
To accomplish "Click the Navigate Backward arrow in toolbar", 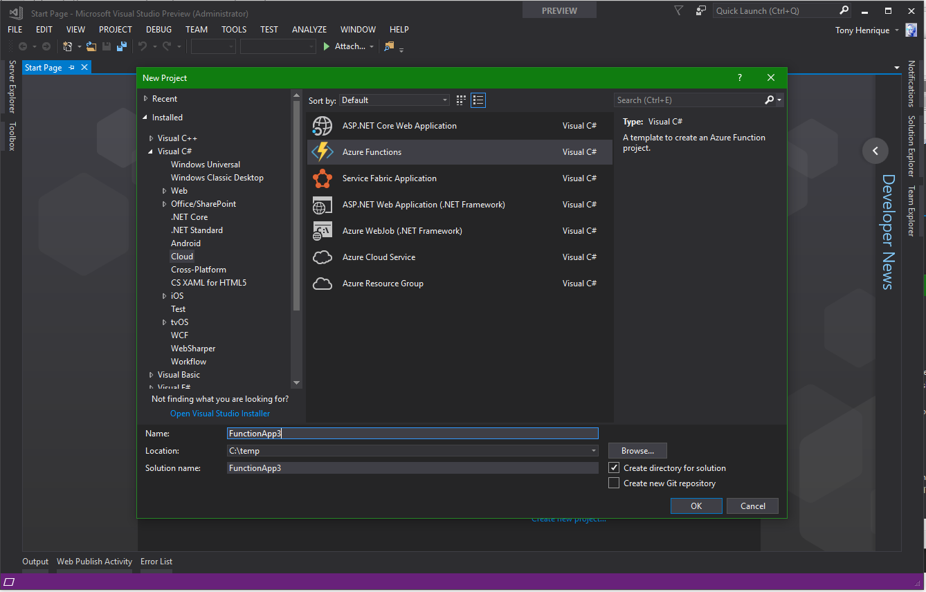I will pos(23,46).
